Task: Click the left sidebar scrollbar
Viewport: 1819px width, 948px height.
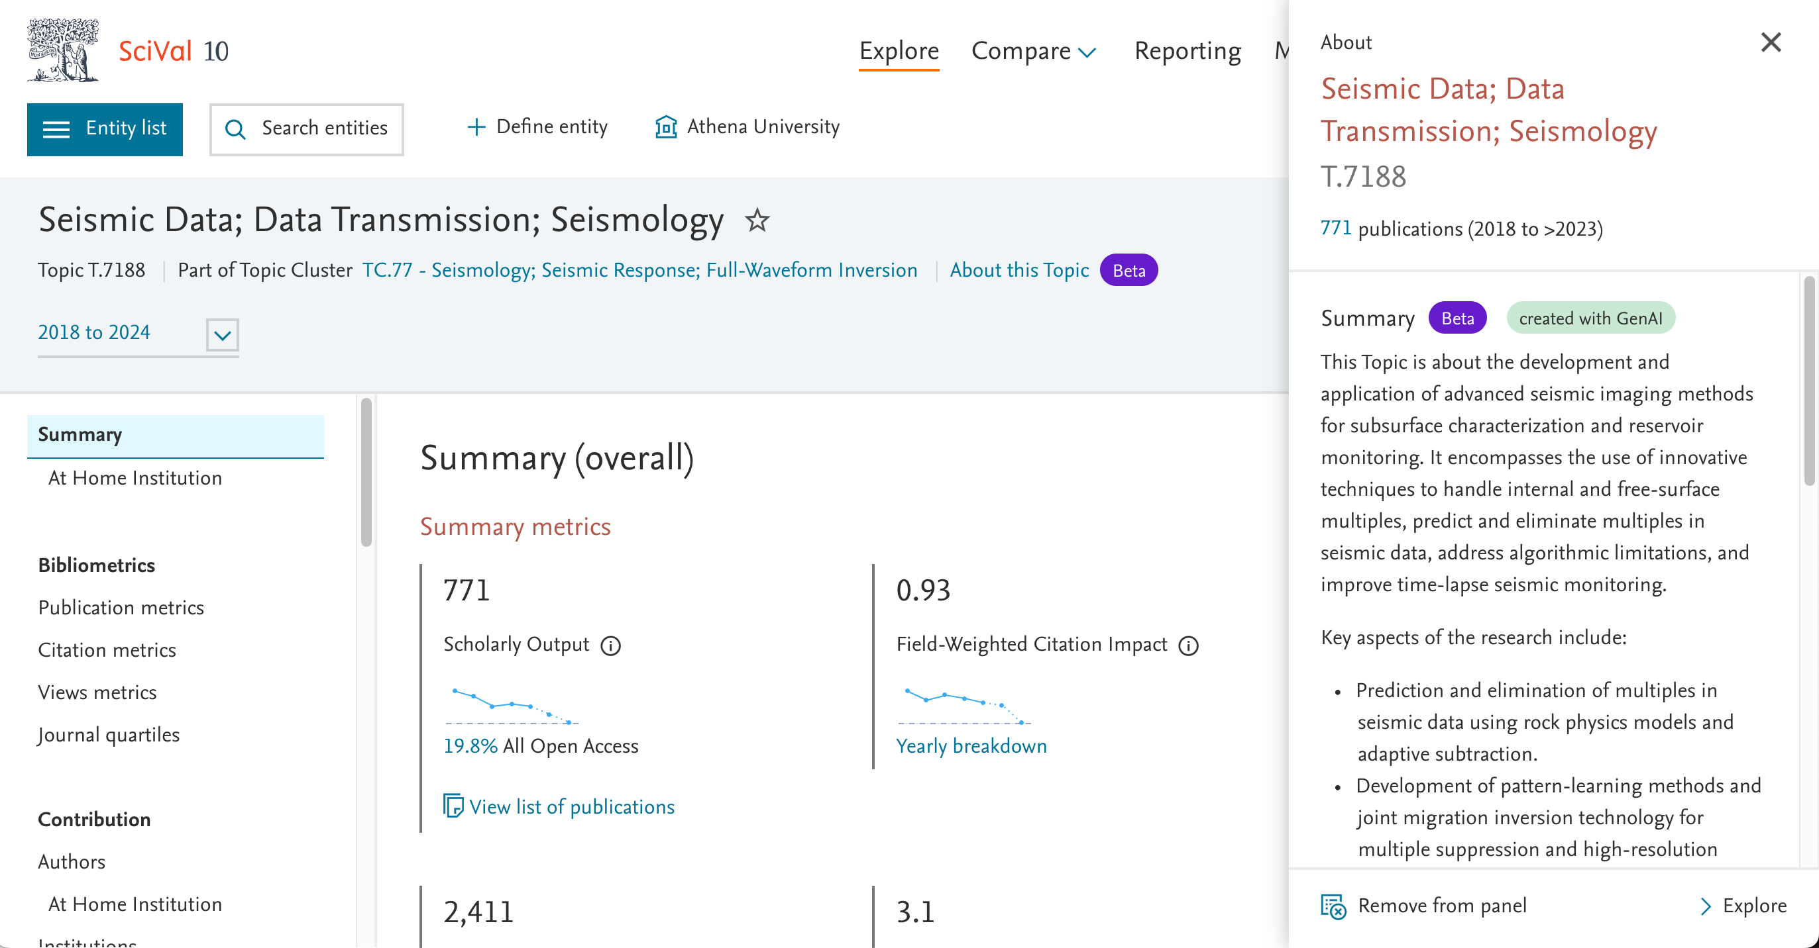Action: pyautogui.click(x=366, y=473)
